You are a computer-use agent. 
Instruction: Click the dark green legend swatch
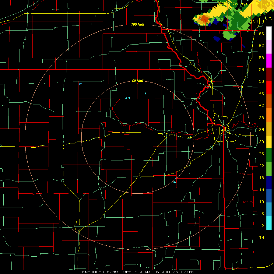269,155
